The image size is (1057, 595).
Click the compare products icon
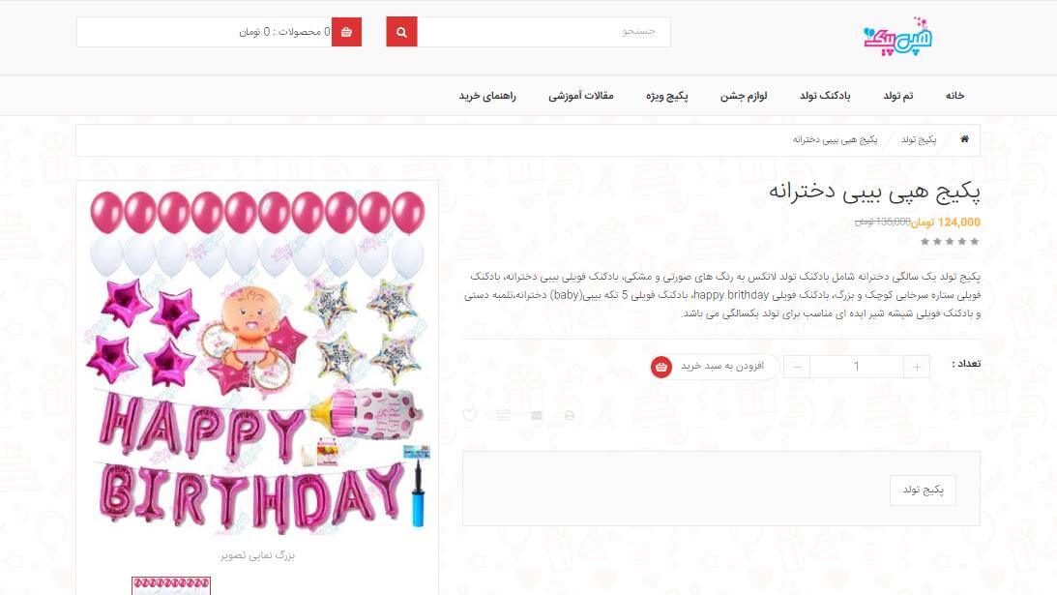point(503,415)
